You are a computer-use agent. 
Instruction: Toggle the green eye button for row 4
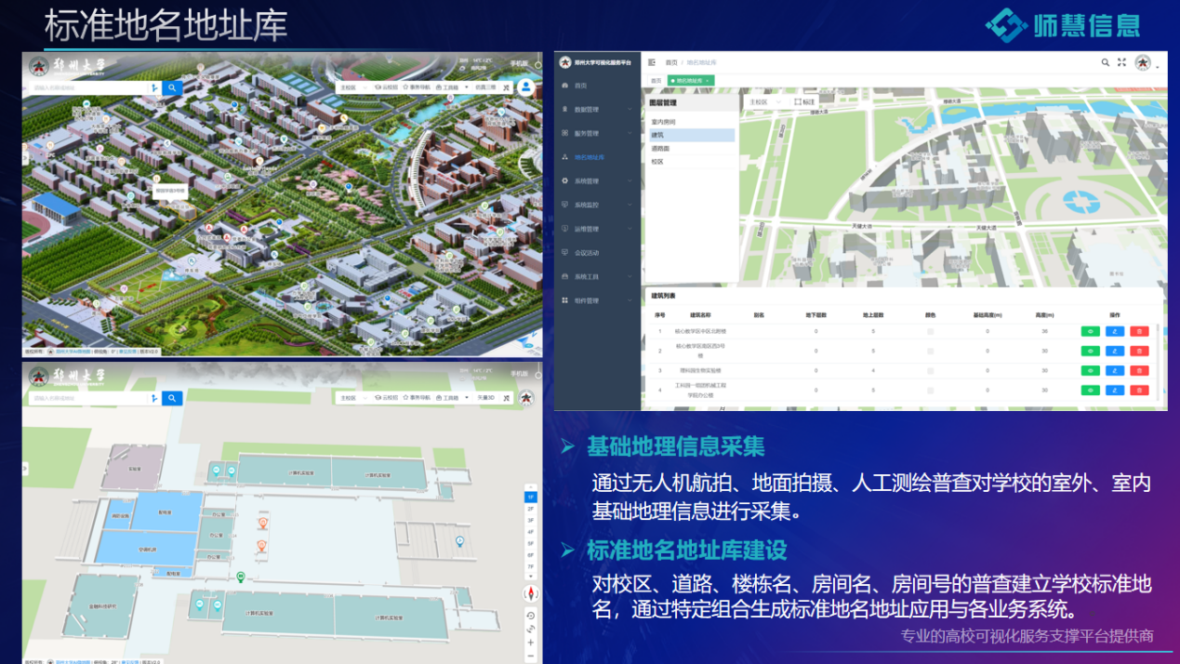point(1090,390)
